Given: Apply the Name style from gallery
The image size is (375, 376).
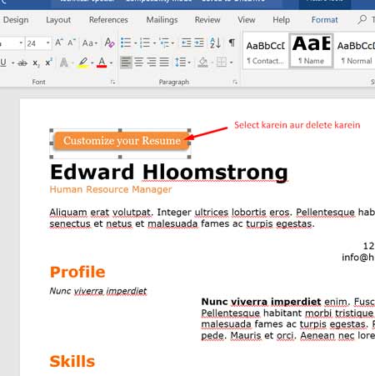Looking at the screenshot, I should pyautogui.click(x=311, y=51).
